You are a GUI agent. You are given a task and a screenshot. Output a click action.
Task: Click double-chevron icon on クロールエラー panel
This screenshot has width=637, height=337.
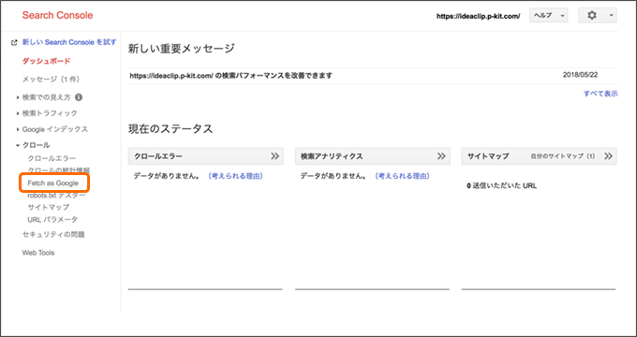click(275, 156)
